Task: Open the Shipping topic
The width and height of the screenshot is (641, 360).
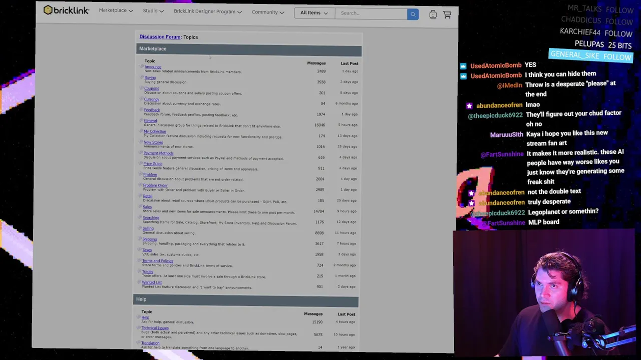Action: (150, 239)
